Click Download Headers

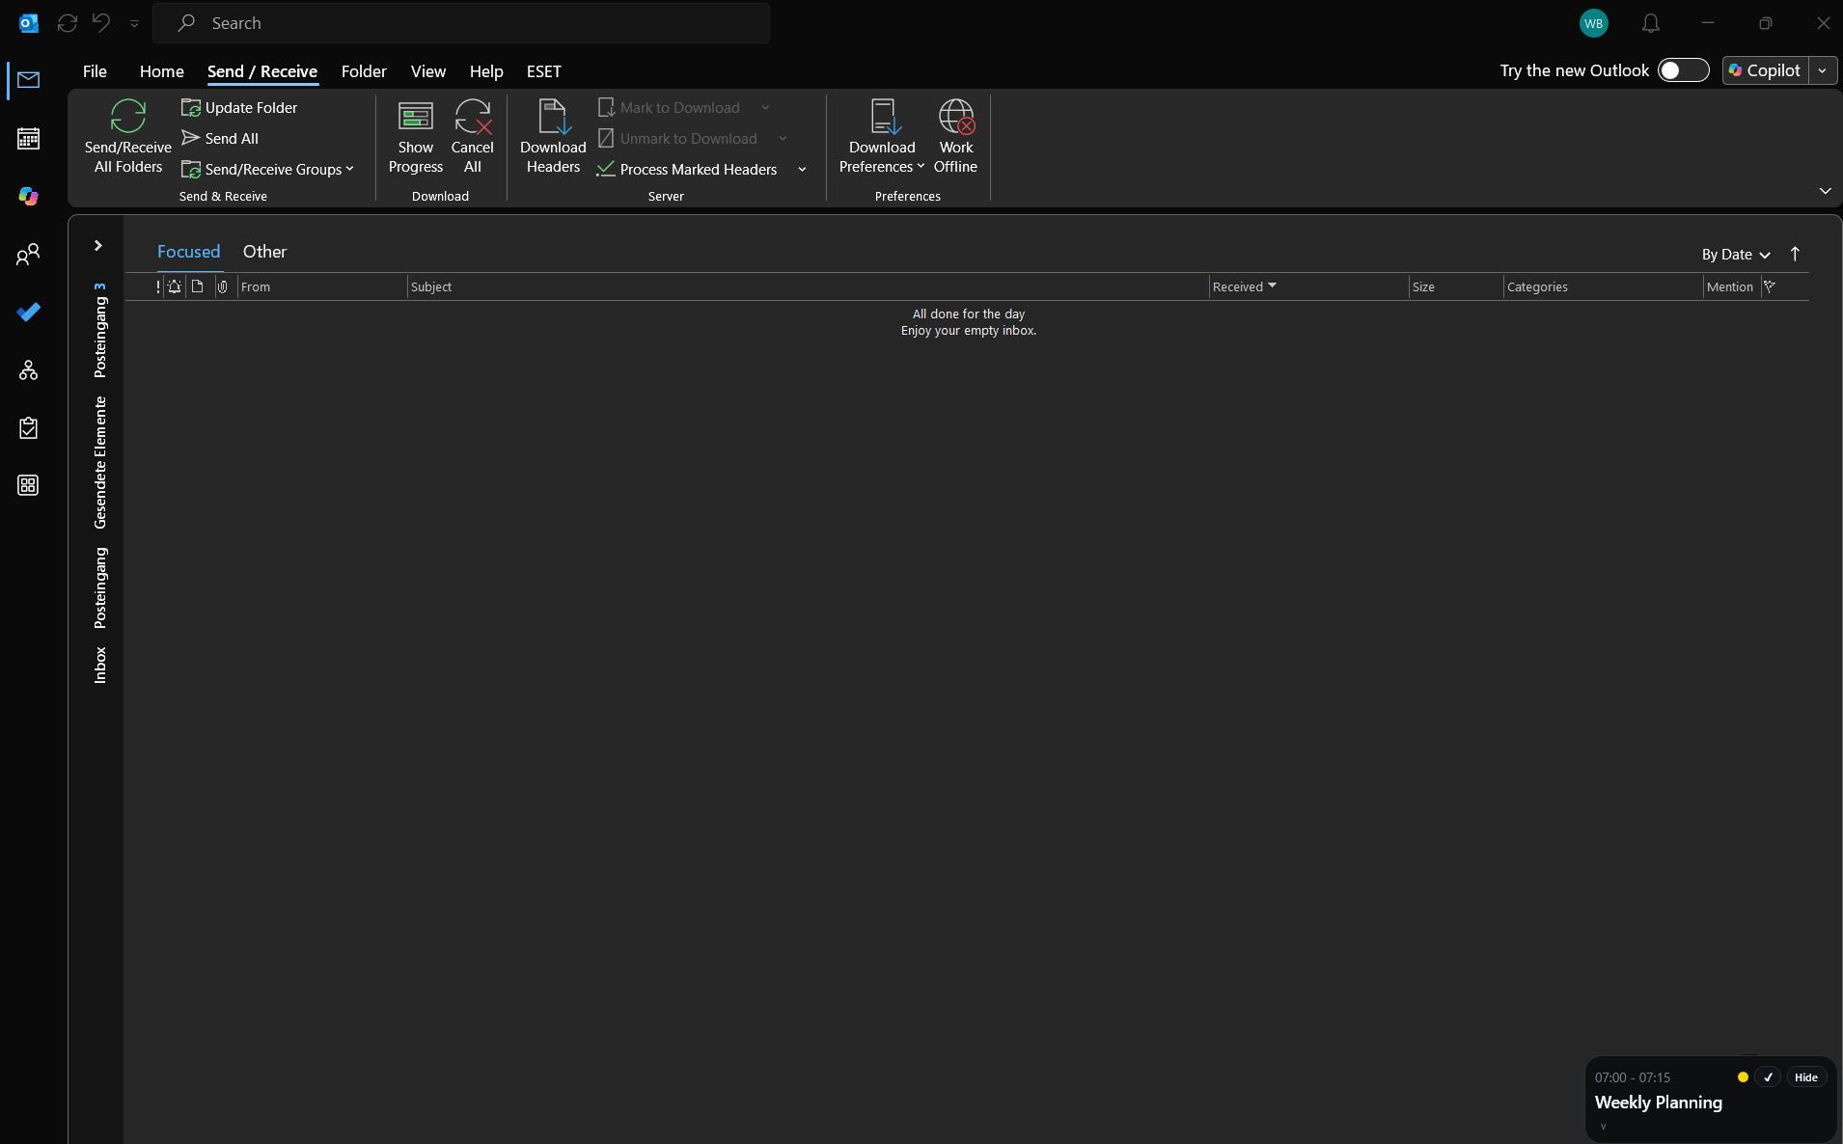click(x=553, y=137)
